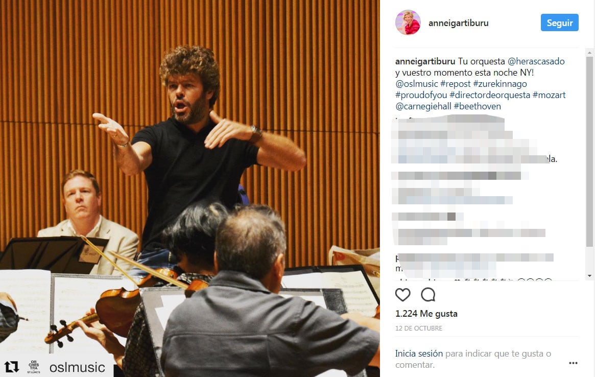Click the scrollbar down arrow in comments
Screen dimensions: 595x377
pos(589,276)
